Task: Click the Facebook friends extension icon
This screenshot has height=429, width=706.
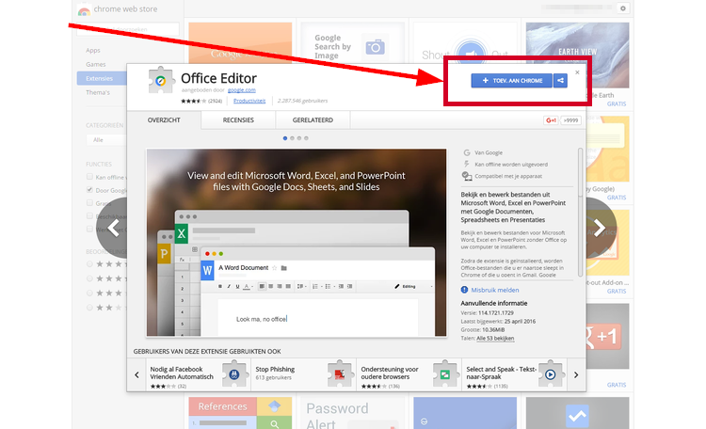Action: [233, 373]
